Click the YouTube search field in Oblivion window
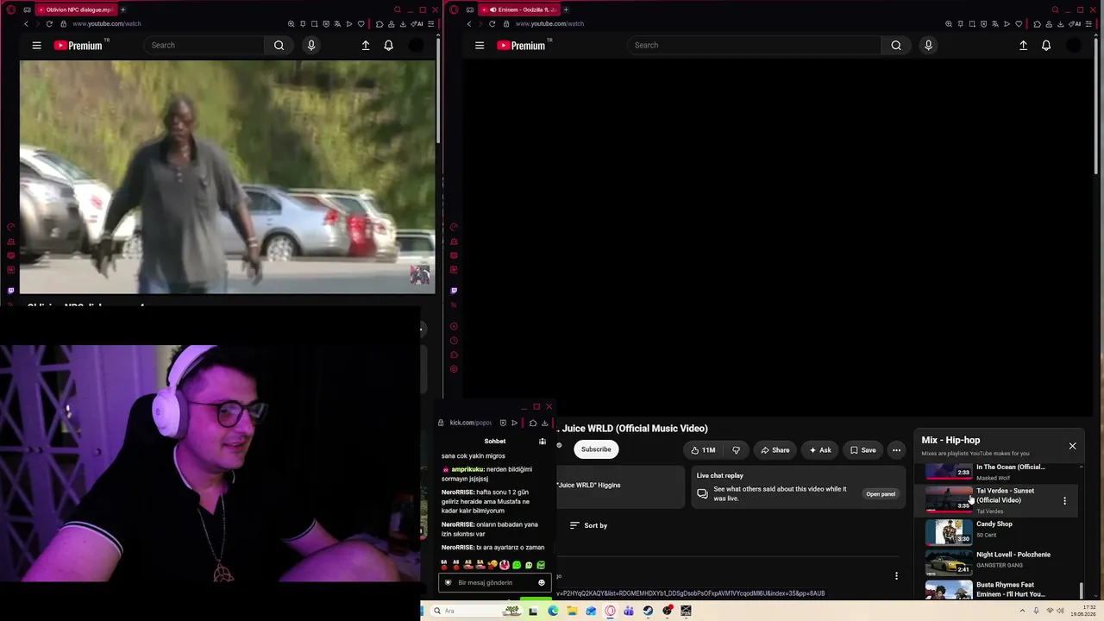The image size is (1104, 621). tap(204, 46)
